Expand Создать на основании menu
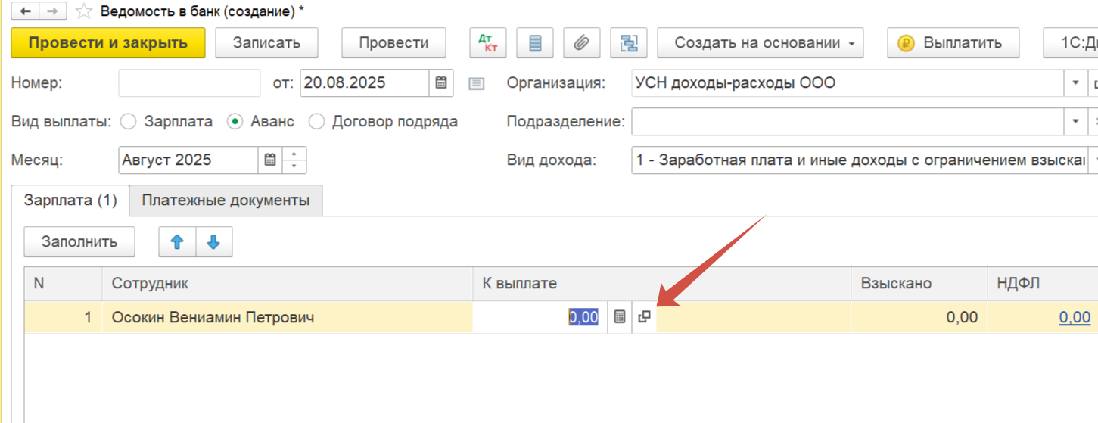This screenshot has height=423, width=1098. [x=767, y=43]
